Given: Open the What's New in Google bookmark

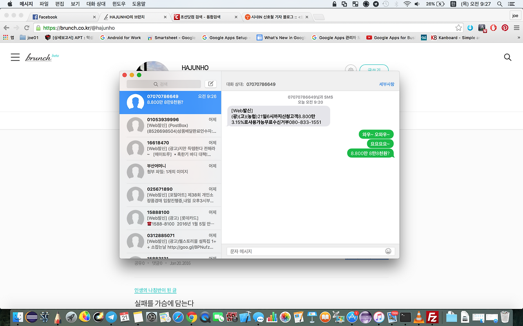Looking at the screenshot, I should 280,37.
